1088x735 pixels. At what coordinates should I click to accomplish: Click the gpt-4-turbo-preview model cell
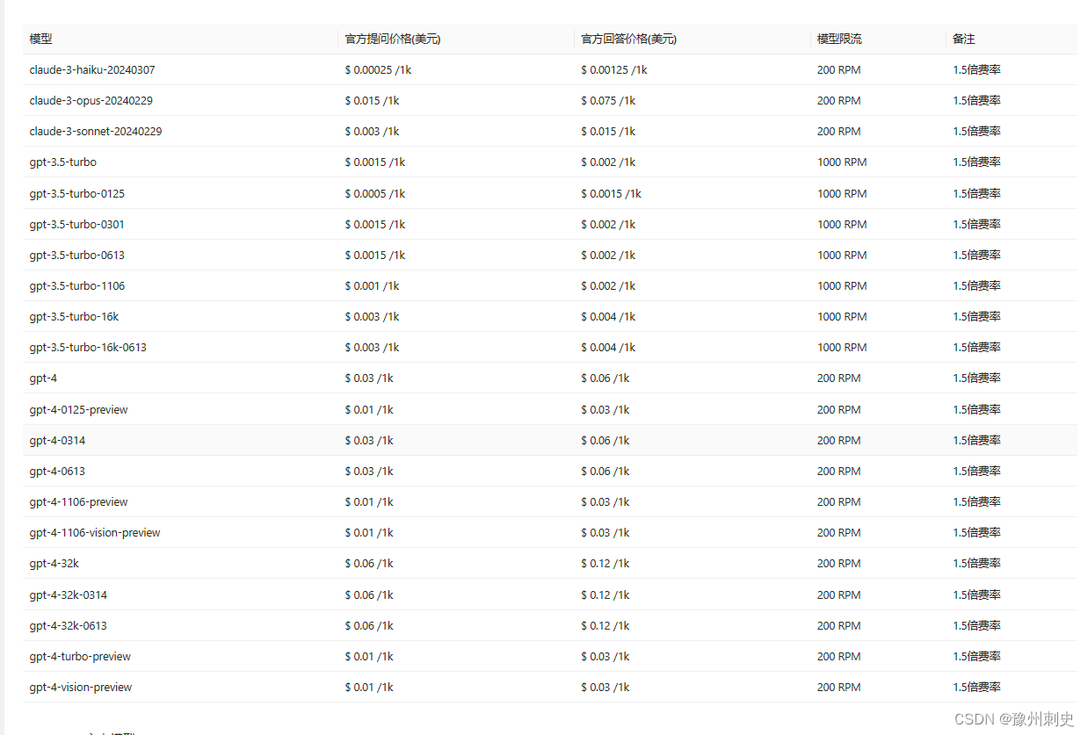pos(80,656)
